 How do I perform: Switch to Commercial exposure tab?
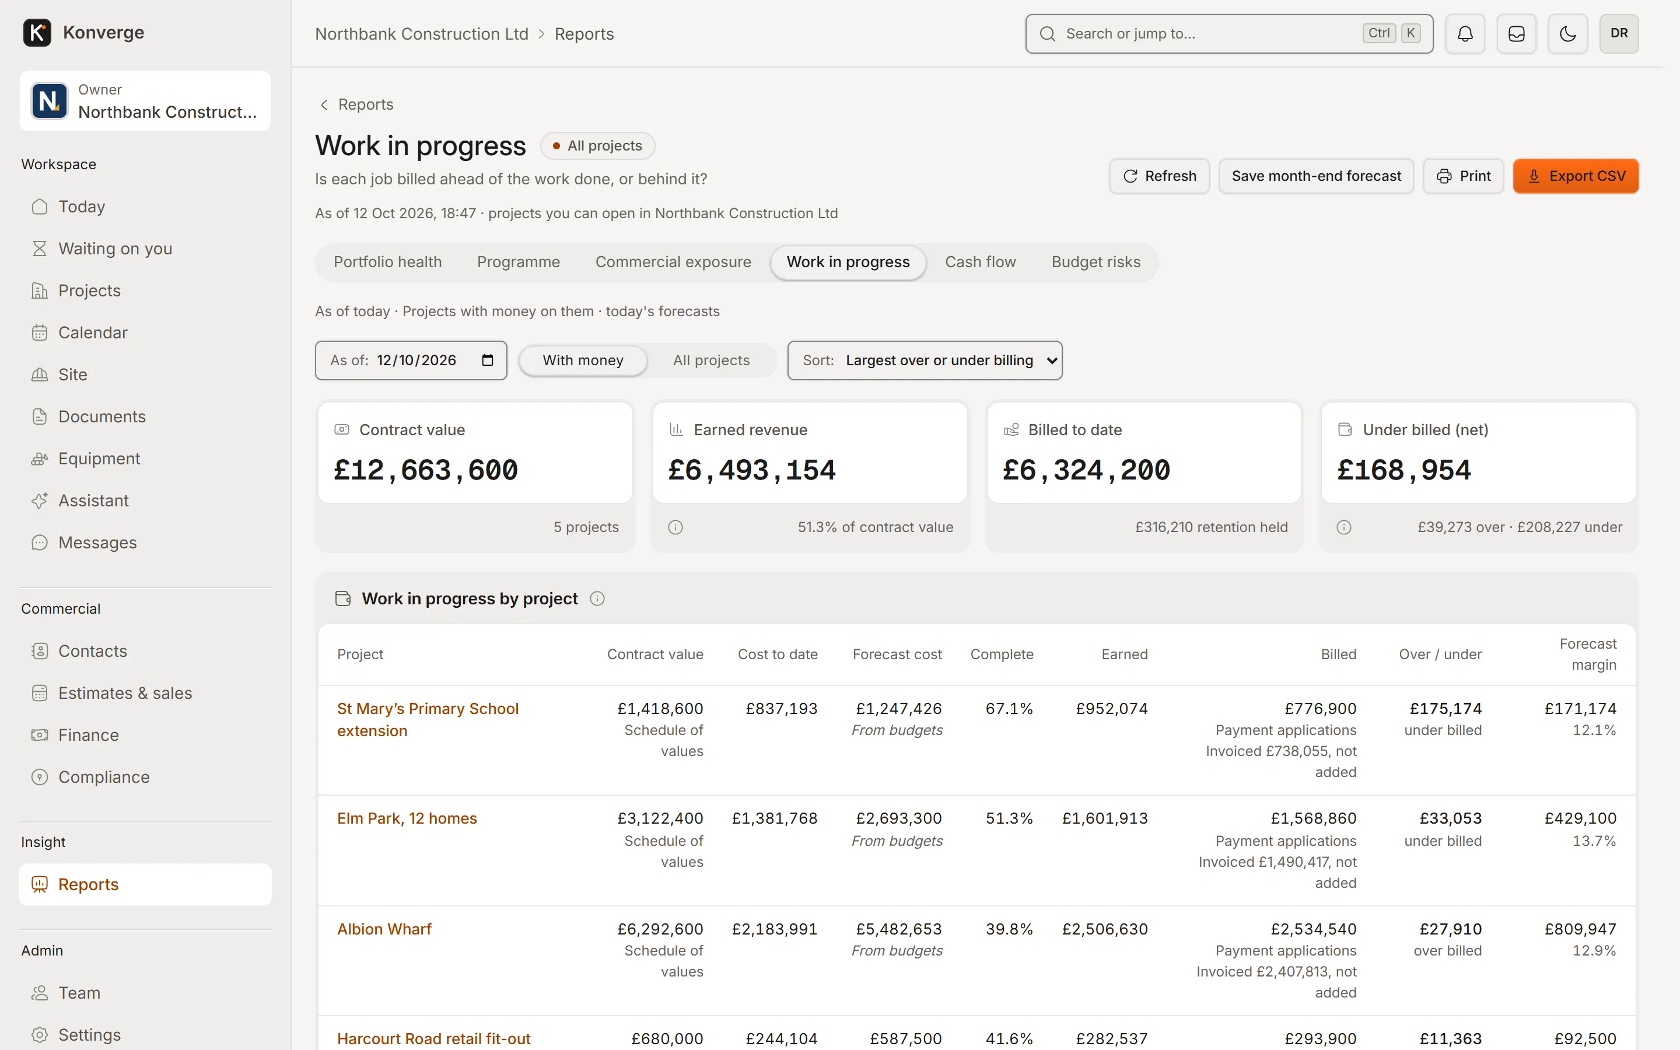point(673,262)
